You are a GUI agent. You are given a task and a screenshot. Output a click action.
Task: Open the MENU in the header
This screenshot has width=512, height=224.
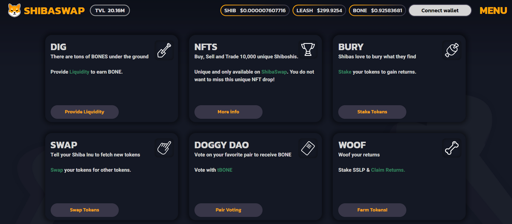[x=493, y=11]
